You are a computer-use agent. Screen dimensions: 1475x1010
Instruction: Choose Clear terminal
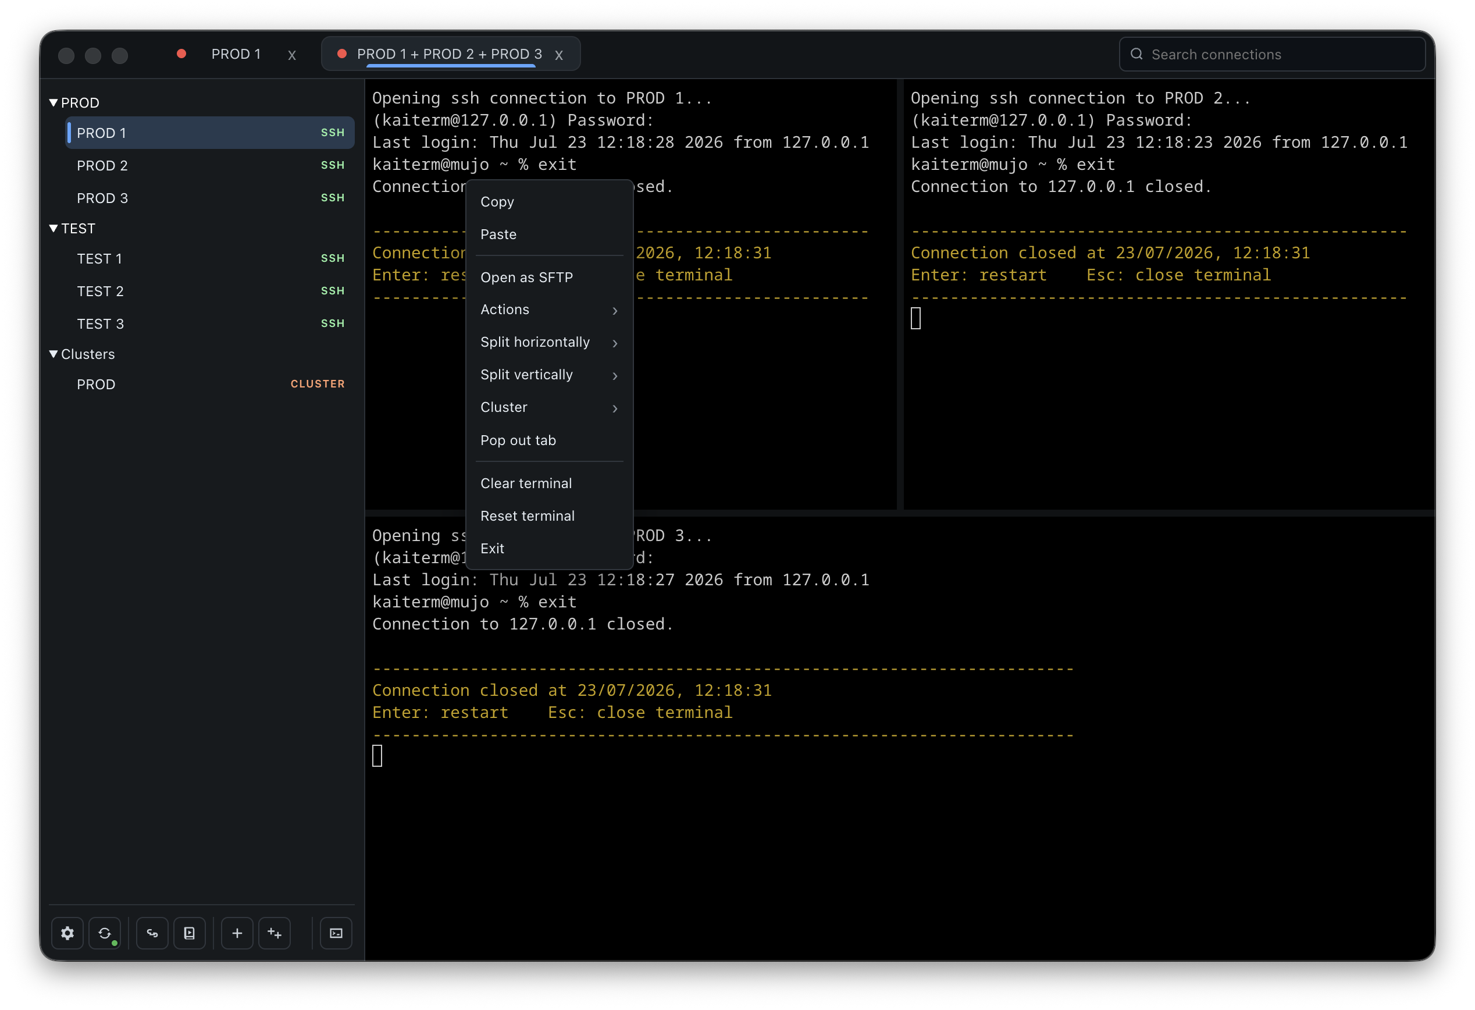click(x=550, y=483)
